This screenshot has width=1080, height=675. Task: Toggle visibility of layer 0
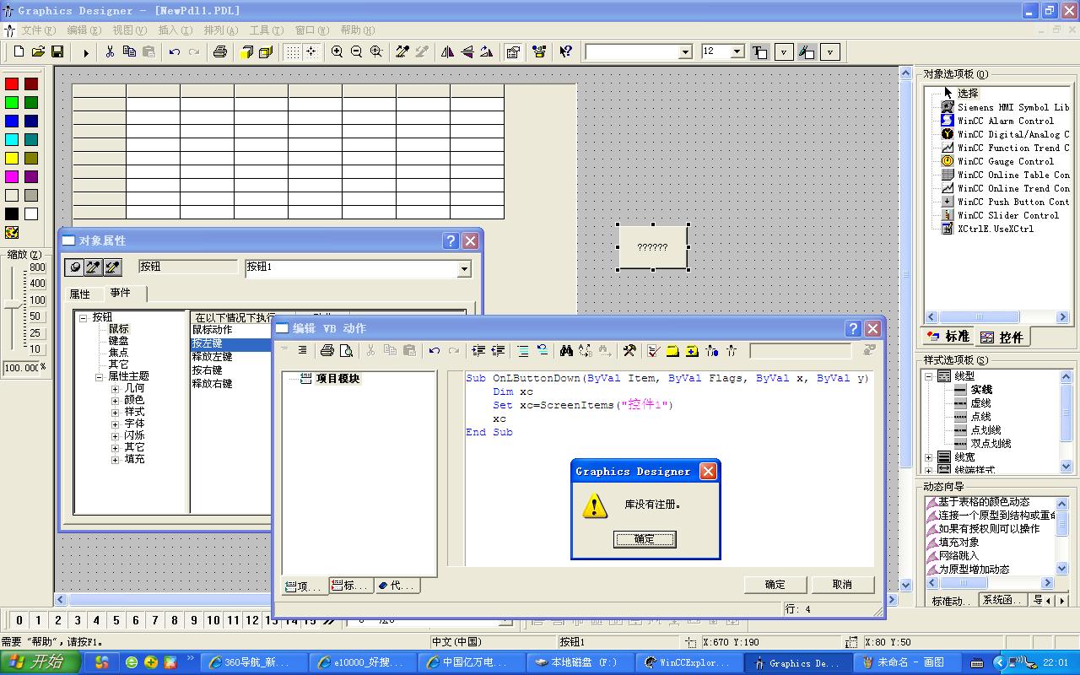coord(19,620)
